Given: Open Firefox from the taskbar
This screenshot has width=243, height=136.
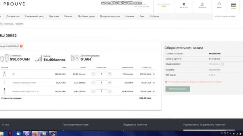Looking at the screenshot, I should point(35,133).
